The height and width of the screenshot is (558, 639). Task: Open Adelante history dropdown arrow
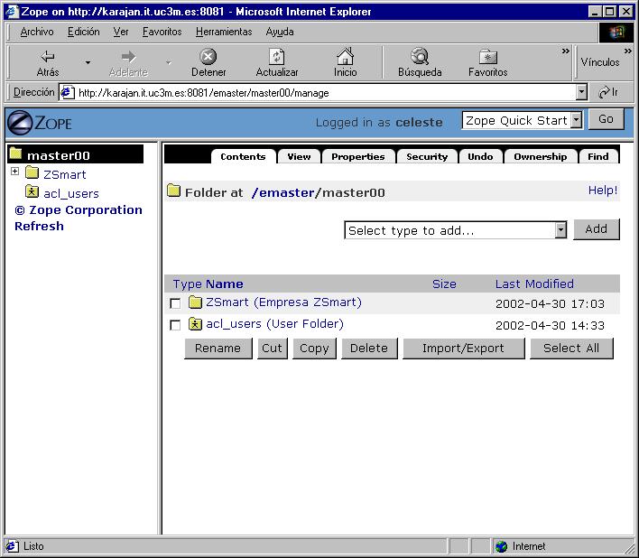coord(168,62)
